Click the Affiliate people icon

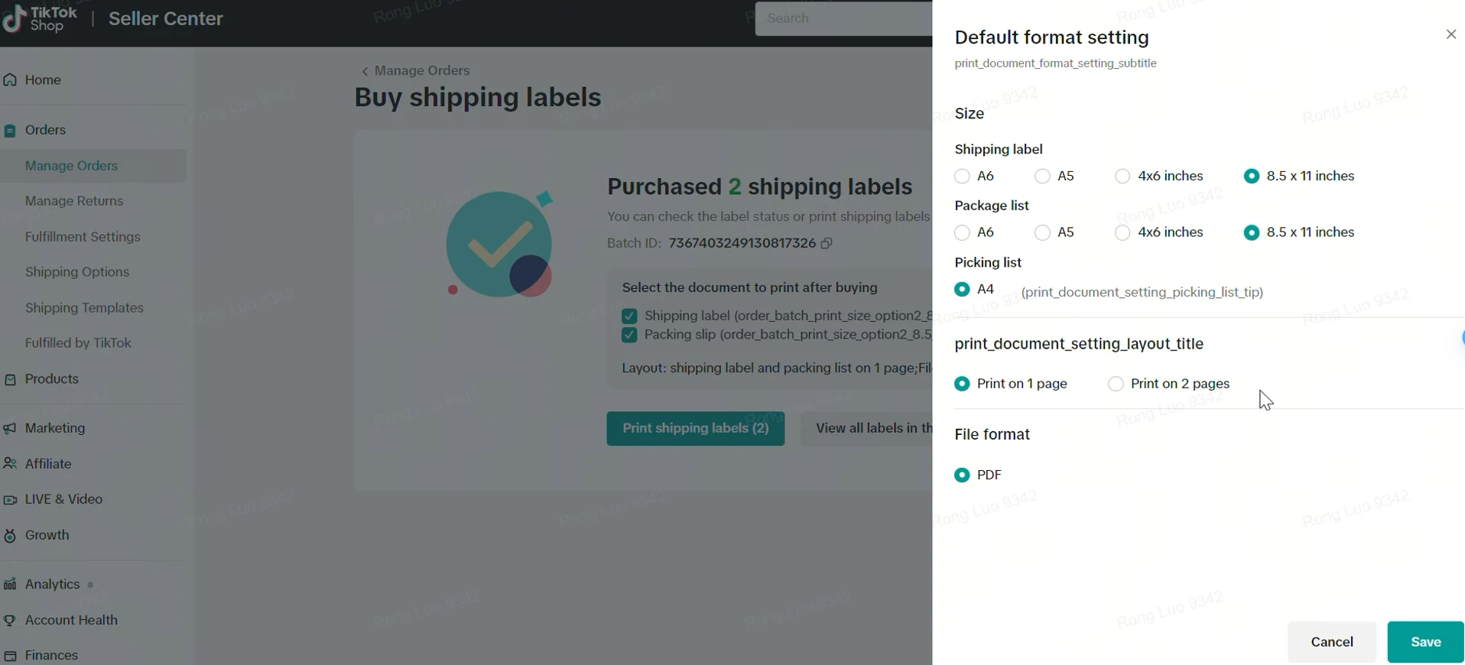click(x=10, y=464)
